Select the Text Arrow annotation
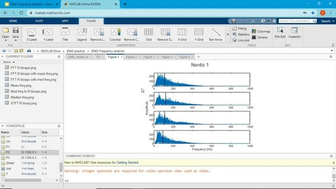Viewport: 336px width, 189px height. coord(216,35)
